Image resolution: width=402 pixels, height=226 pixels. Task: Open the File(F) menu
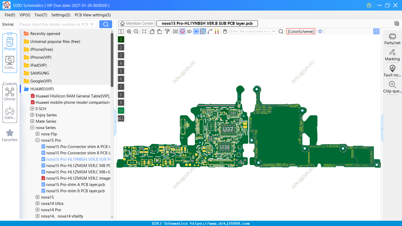tap(10, 15)
